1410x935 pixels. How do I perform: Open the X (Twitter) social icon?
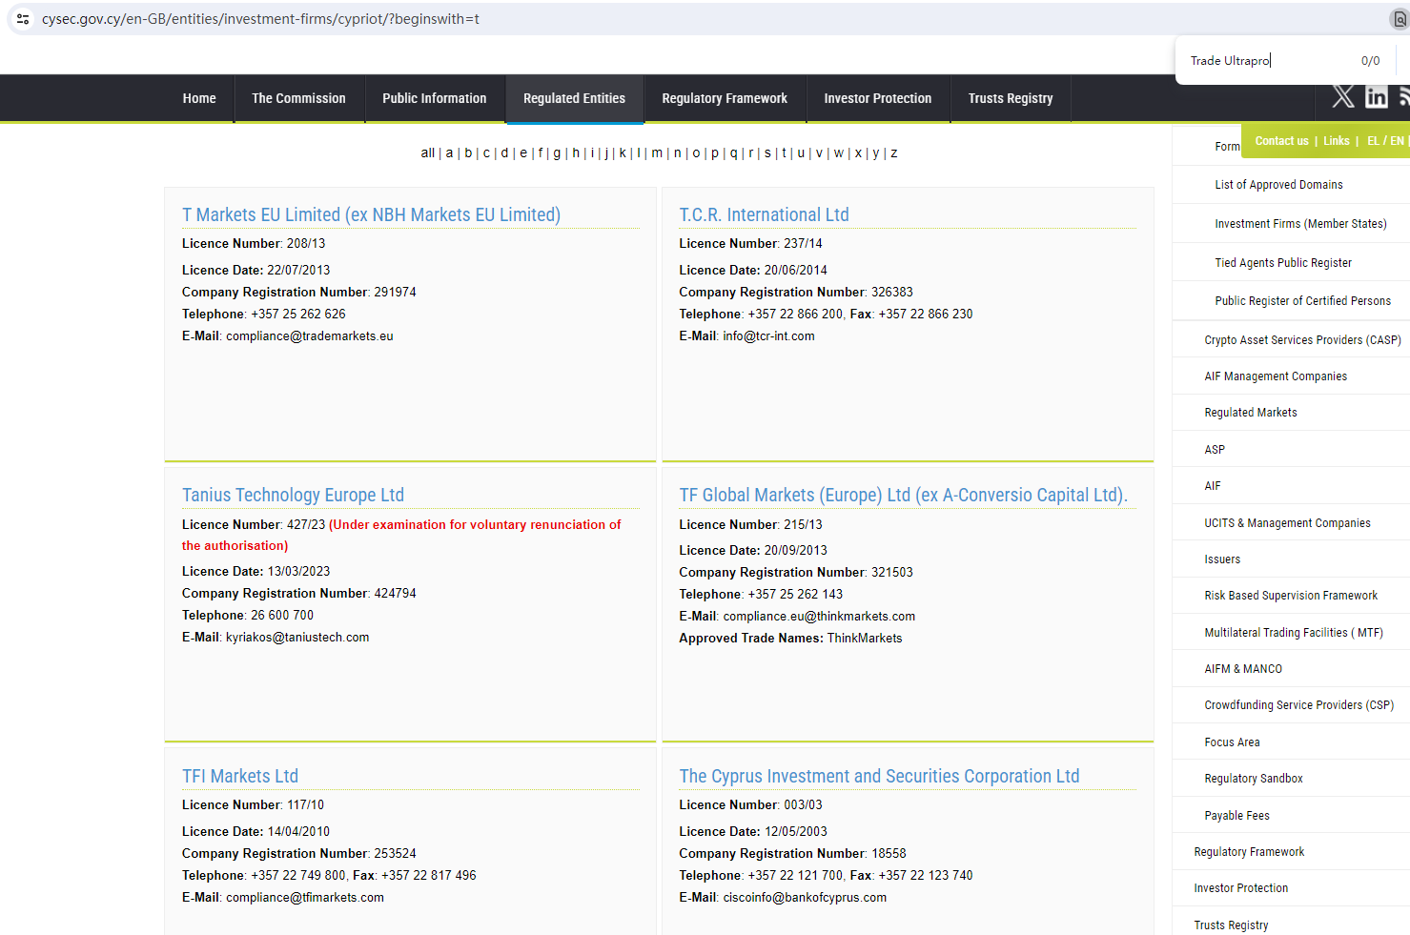pyautogui.click(x=1342, y=96)
